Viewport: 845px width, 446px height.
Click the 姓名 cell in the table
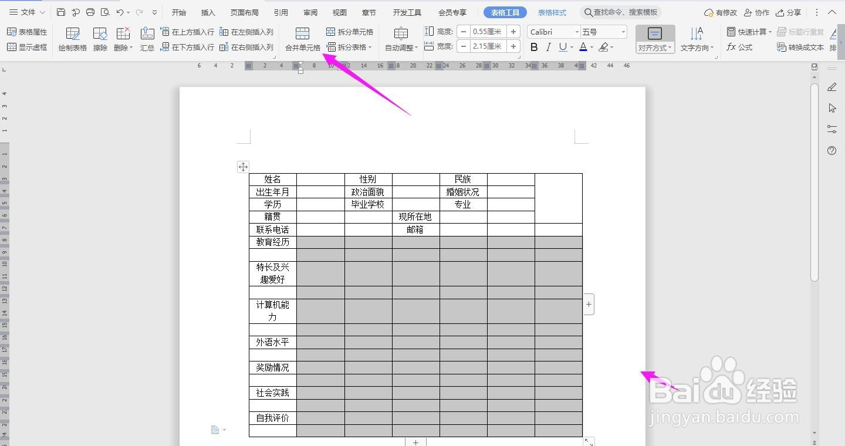tap(273, 180)
